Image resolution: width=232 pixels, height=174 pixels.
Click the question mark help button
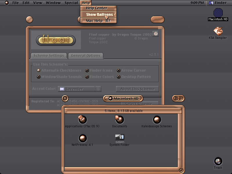coord(155,34)
